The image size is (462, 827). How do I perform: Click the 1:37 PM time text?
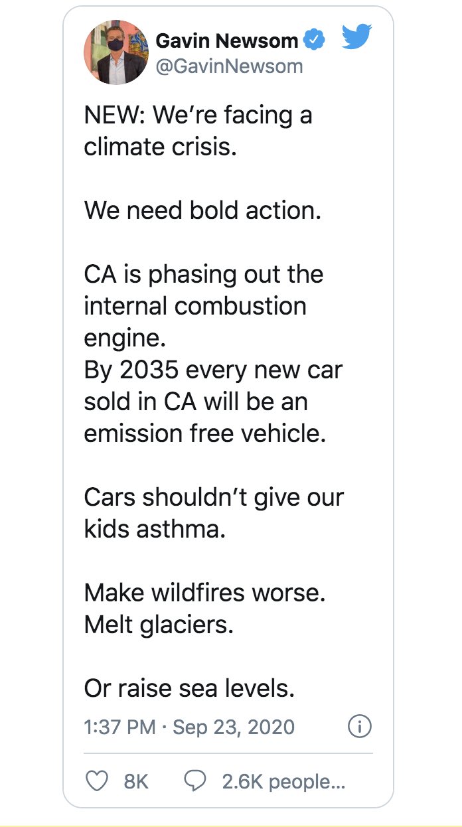[119, 727]
